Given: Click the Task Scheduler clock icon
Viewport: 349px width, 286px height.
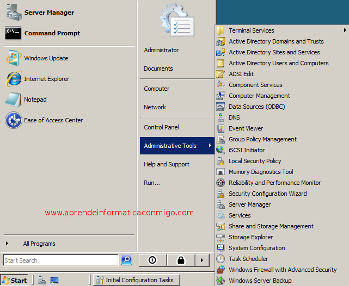Looking at the screenshot, I should (221, 259).
